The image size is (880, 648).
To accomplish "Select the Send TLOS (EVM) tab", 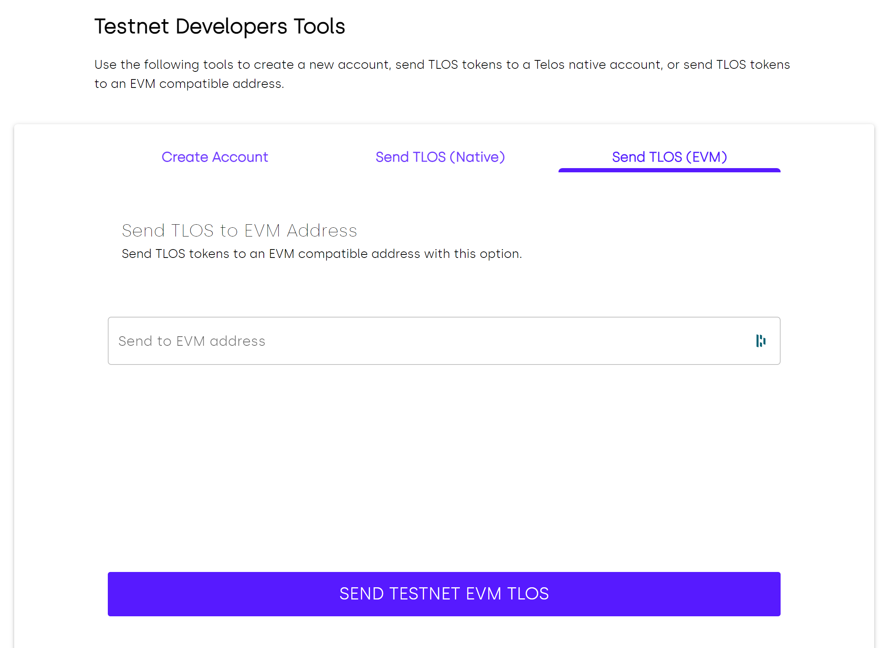I will click(669, 157).
